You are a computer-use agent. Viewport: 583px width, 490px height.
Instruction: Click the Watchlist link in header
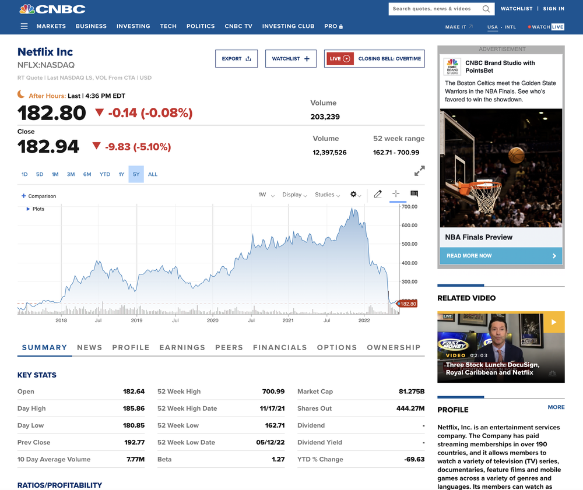point(517,9)
